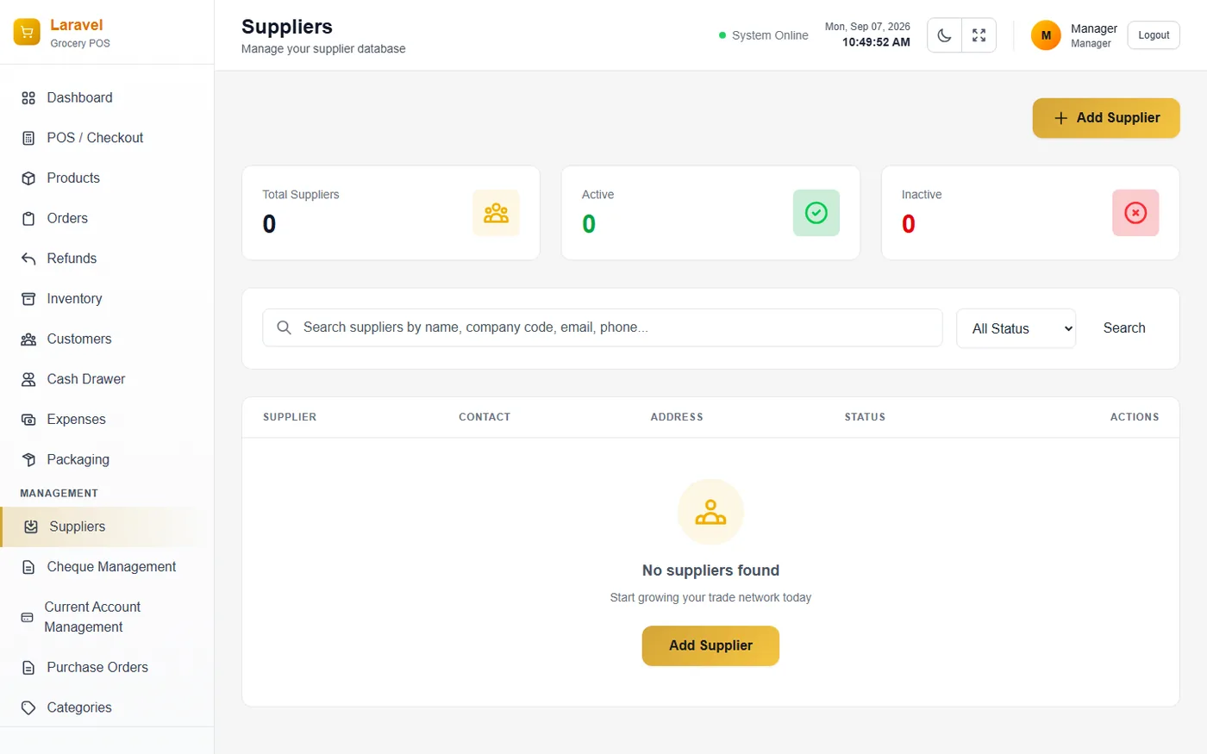The image size is (1207, 754).
Task: Click the ACTIONS column header
Action: pyautogui.click(x=1135, y=417)
